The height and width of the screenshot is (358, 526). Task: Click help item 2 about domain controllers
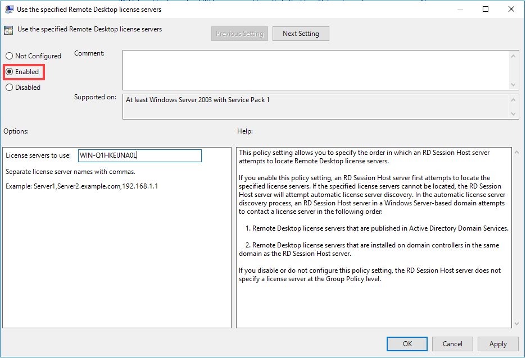pyautogui.click(x=369, y=250)
